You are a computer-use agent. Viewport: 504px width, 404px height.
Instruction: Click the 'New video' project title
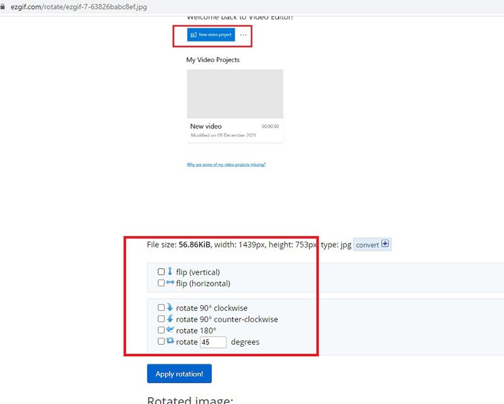(x=206, y=126)
